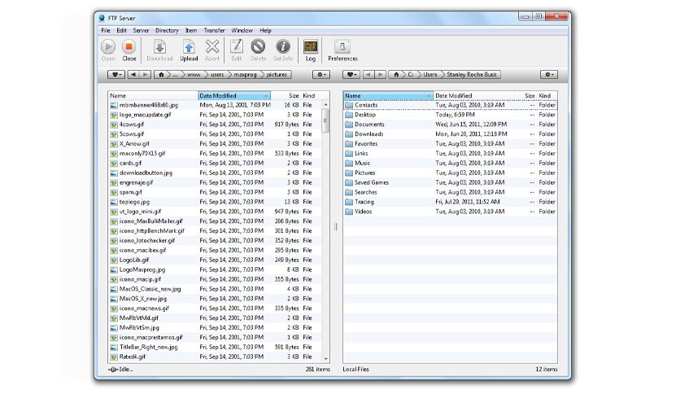This screenshot has width=680, height=394.
Task: Open the File menu
Action: point(106,30)
